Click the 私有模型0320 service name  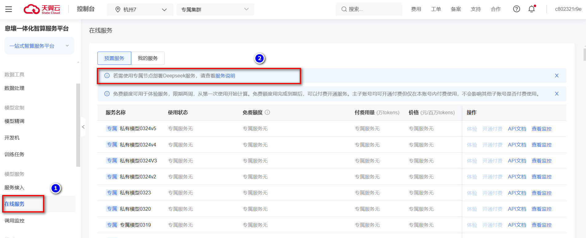point(135,209)
